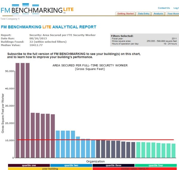
Task: Select the quartile two legend swatch
Action: [71, 165]
